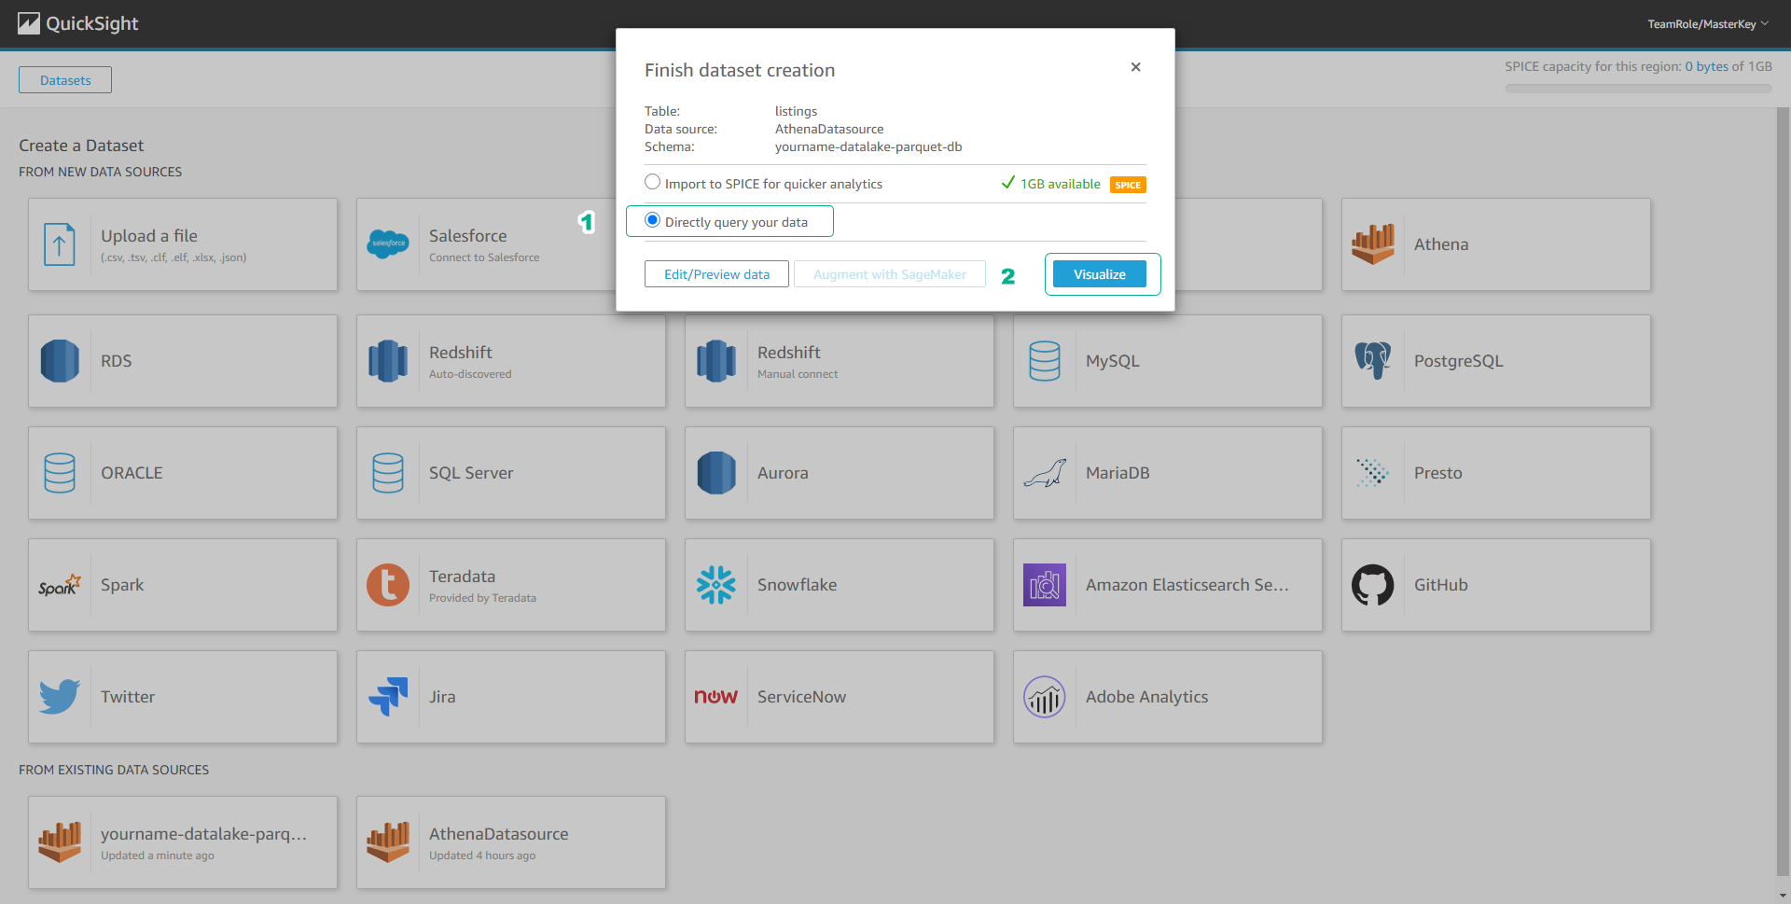Image resolution: width=1791 pixels, height=904 pixels.
Task: Click the Amazon Elasticsearch Service icon
Action: pyautogui.click(x=1045, y=585)
